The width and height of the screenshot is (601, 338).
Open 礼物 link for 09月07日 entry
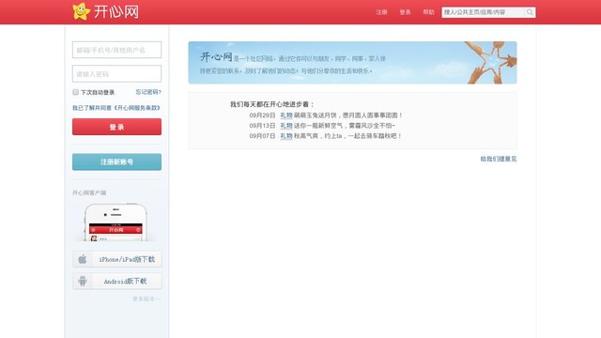coord(285,136)
